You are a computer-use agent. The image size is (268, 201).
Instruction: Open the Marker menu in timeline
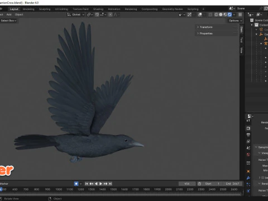click(4, 184)
